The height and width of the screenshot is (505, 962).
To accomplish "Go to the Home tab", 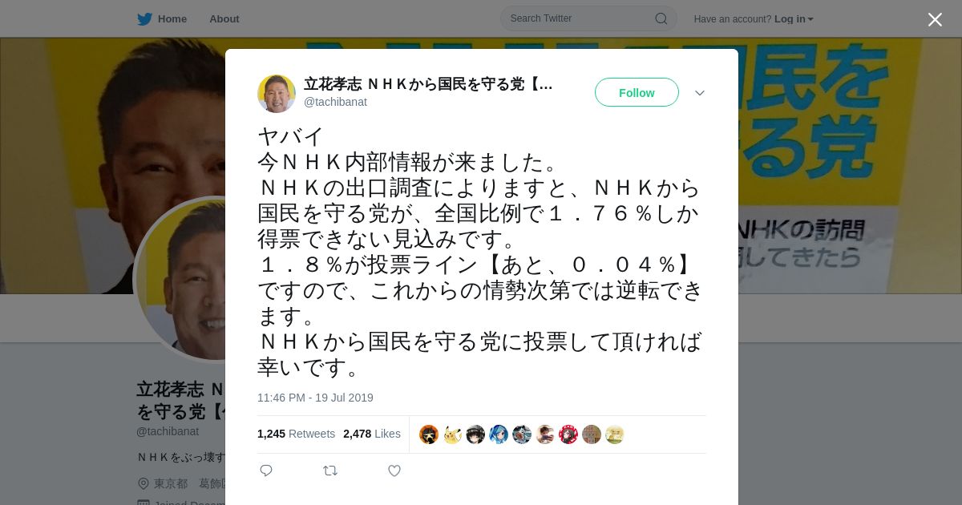I will click(162, 19).
